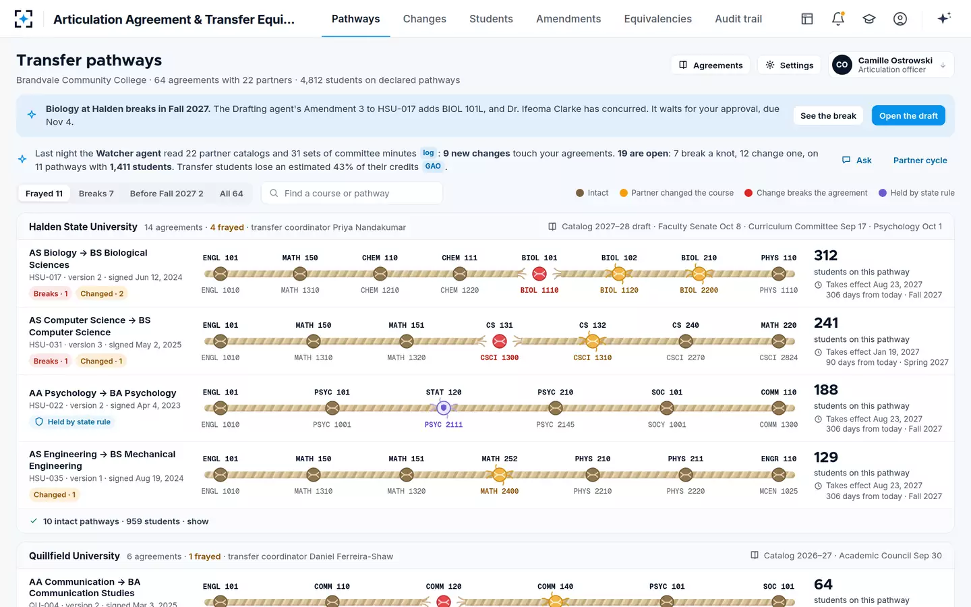This screenshot has width=971, height=607.
Task: Click the See the break button
Action: click(828, 116)
